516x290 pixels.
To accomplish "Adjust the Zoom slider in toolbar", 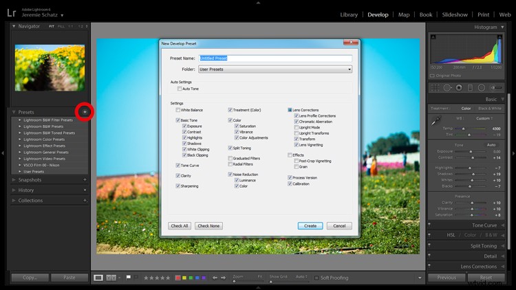I will pyautogui.click(x=235, y=282).
